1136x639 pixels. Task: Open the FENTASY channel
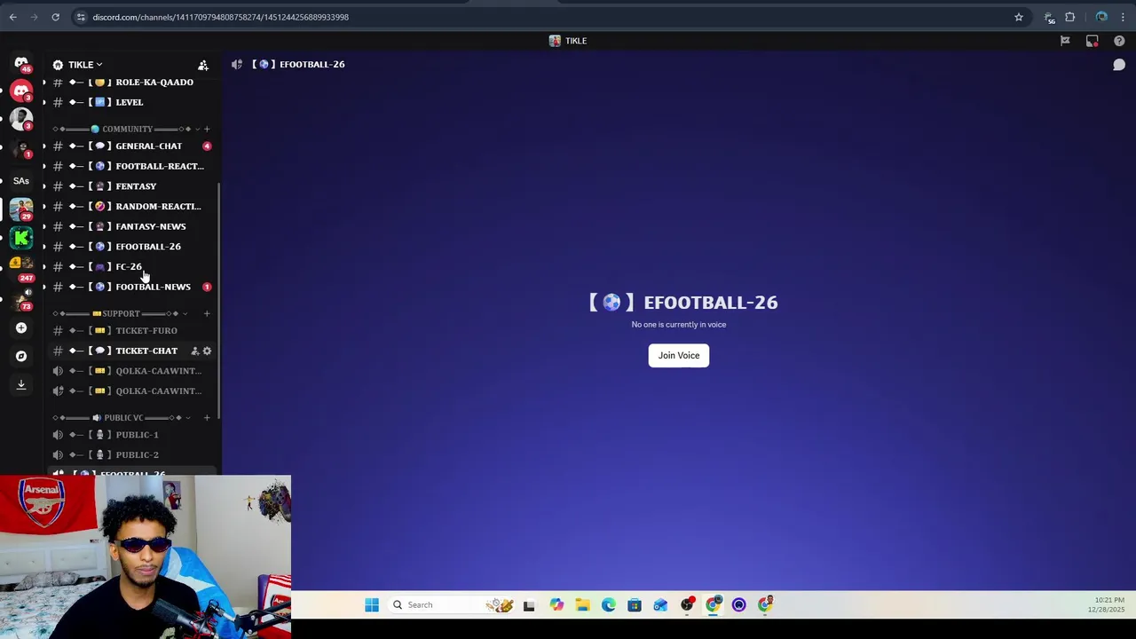131,186
